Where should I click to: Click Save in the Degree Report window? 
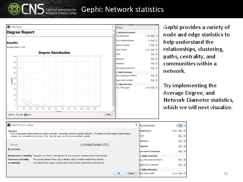pos(28,115)
